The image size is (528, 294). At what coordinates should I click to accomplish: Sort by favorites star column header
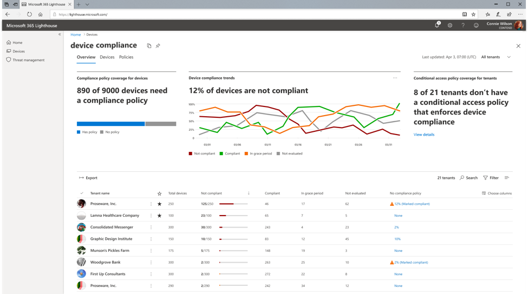(x=159, y=193)
